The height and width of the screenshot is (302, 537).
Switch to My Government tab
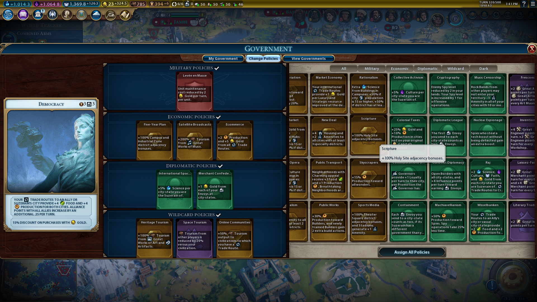coord(223,58)
